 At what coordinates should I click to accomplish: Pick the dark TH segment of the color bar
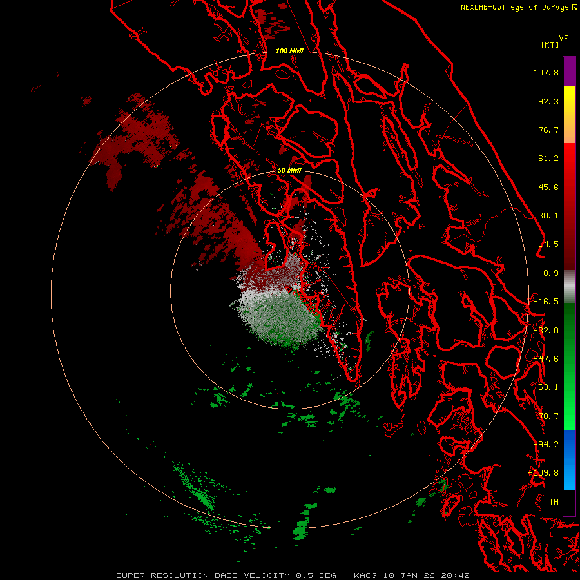click(x=569, y=502)
